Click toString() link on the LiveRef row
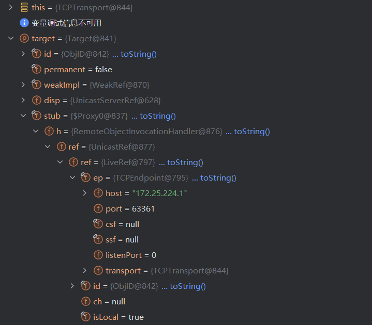Image resolution: width=372 pixels, height=325 pixels. tap(185, 162)
